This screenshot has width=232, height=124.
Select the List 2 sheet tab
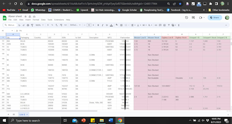pos(24,114)
